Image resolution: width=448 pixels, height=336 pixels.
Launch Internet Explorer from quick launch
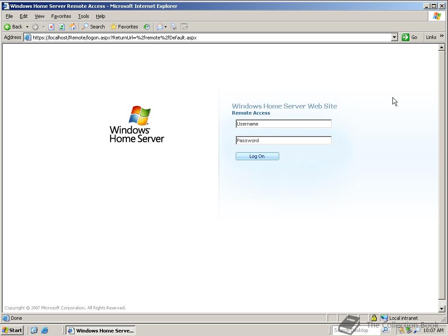45,330
